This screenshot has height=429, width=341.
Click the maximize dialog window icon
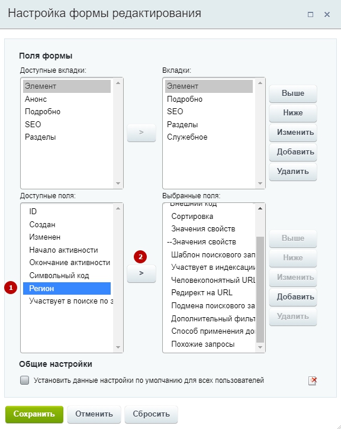pos(310,15)
